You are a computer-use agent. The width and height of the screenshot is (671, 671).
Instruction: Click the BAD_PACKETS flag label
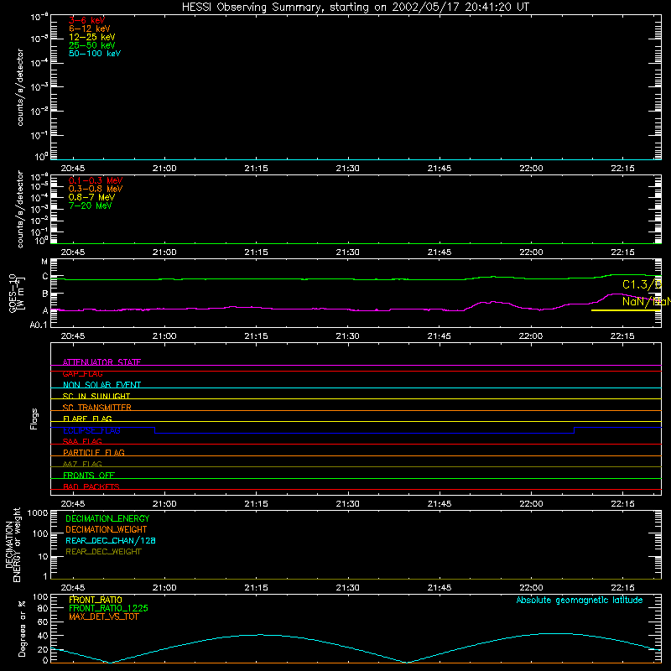[x=91, y=486]
